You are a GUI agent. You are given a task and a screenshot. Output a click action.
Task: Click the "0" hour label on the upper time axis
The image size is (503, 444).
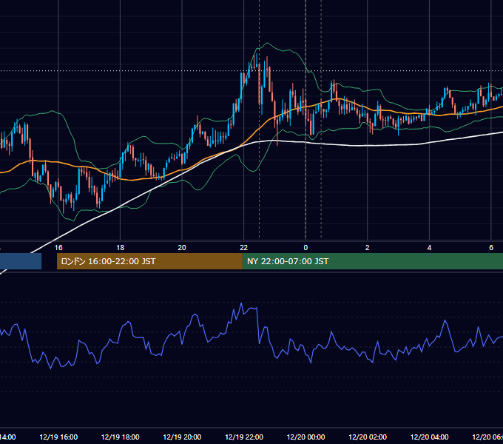click(305, 248)
